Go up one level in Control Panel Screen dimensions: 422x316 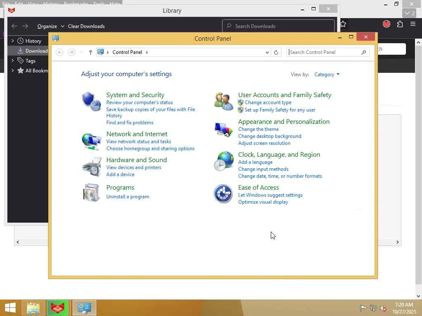[x=90, y=52]
